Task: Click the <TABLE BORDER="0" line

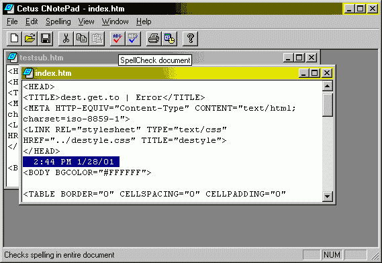Action: pos(154,194)
